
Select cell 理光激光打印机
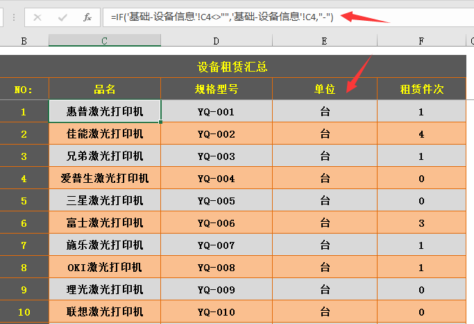pos(105,289)
